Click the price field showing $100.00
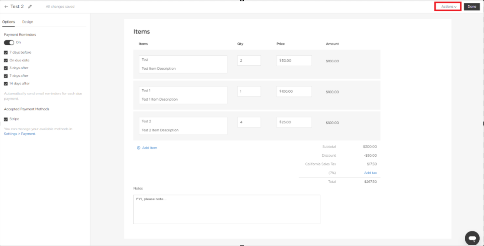The image size is (484, 246). coord(294,91)
